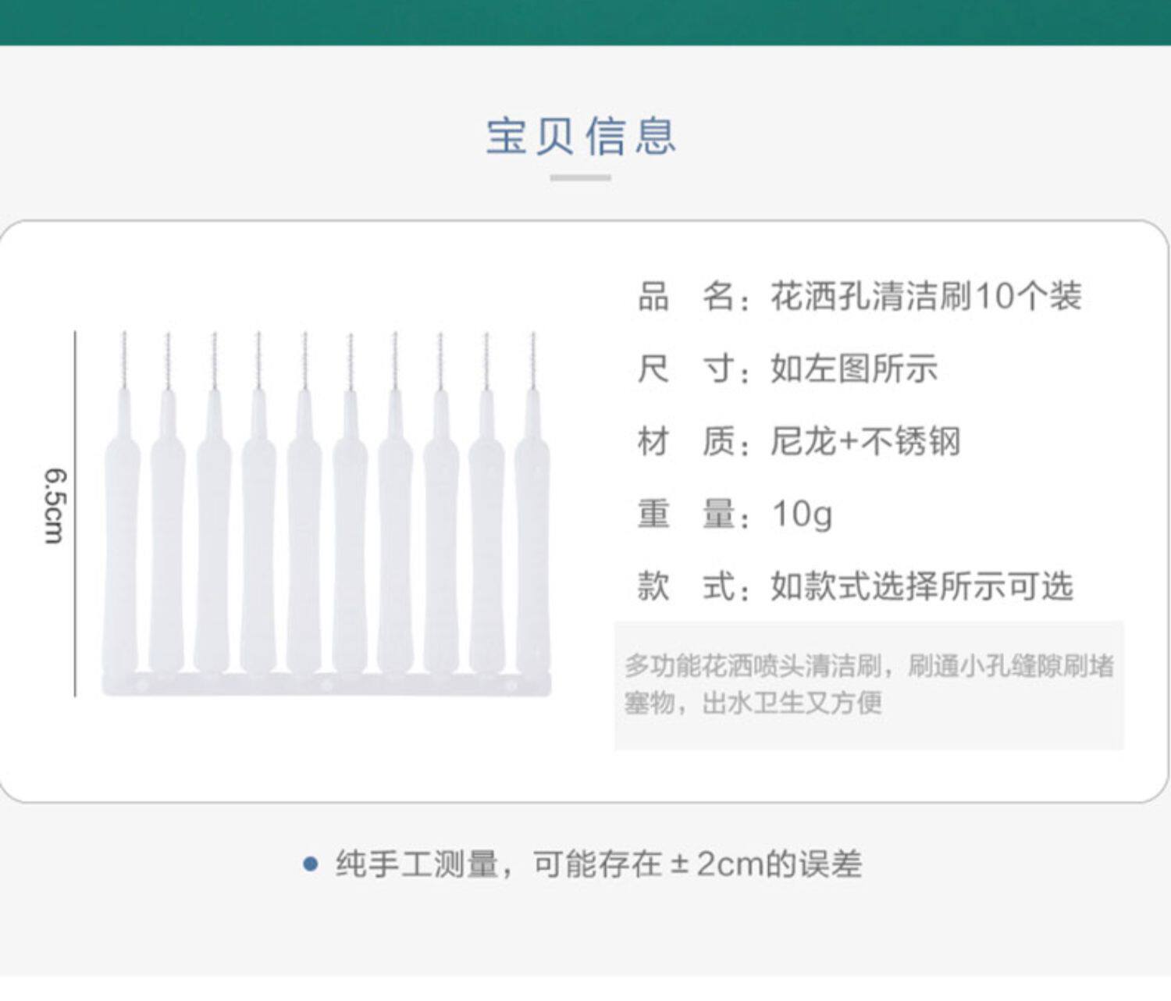The width and height of the screenshot is (1171, 1001).
Task: Click the weight value 10g
Action: click(x=802, y=514)
